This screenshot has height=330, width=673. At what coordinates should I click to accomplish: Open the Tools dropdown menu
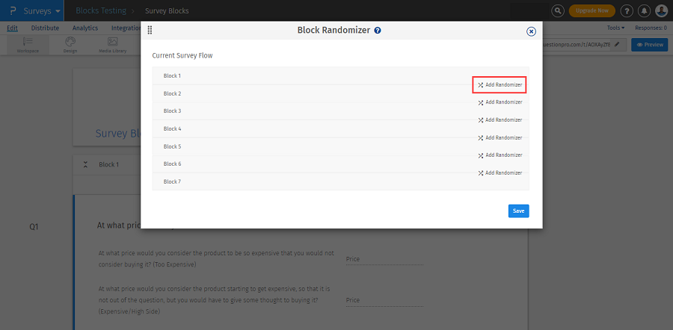point(615,28)
